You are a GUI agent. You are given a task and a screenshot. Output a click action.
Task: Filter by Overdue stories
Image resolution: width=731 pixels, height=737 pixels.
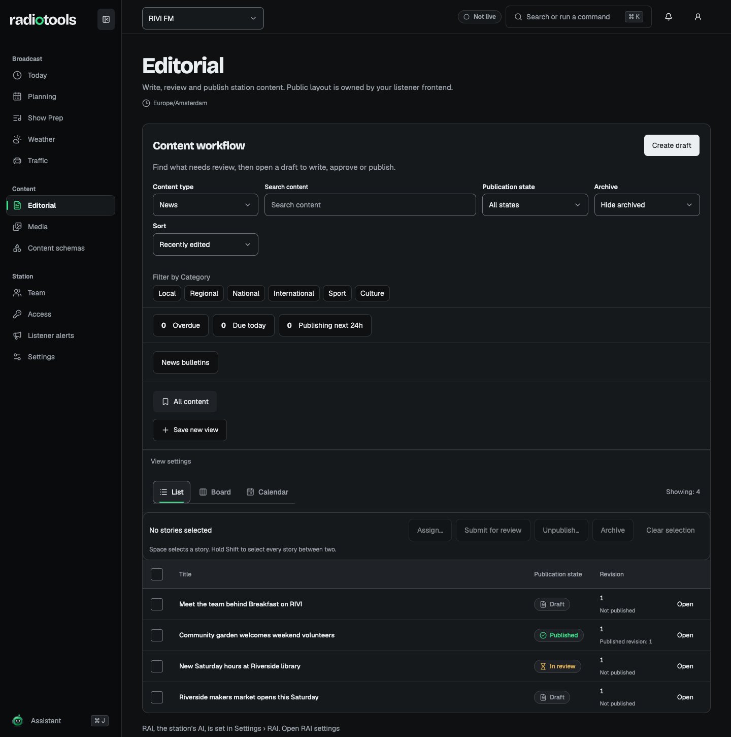(181, 325)
